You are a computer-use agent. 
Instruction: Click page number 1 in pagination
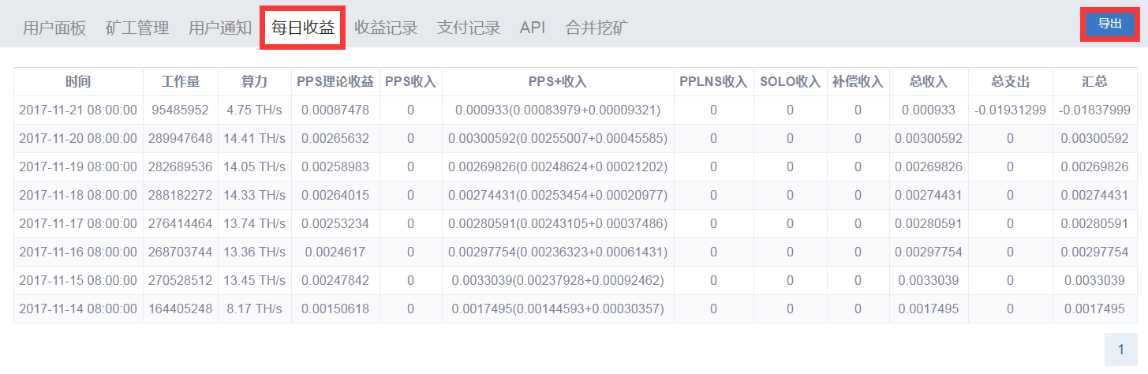coord(1120,350)
